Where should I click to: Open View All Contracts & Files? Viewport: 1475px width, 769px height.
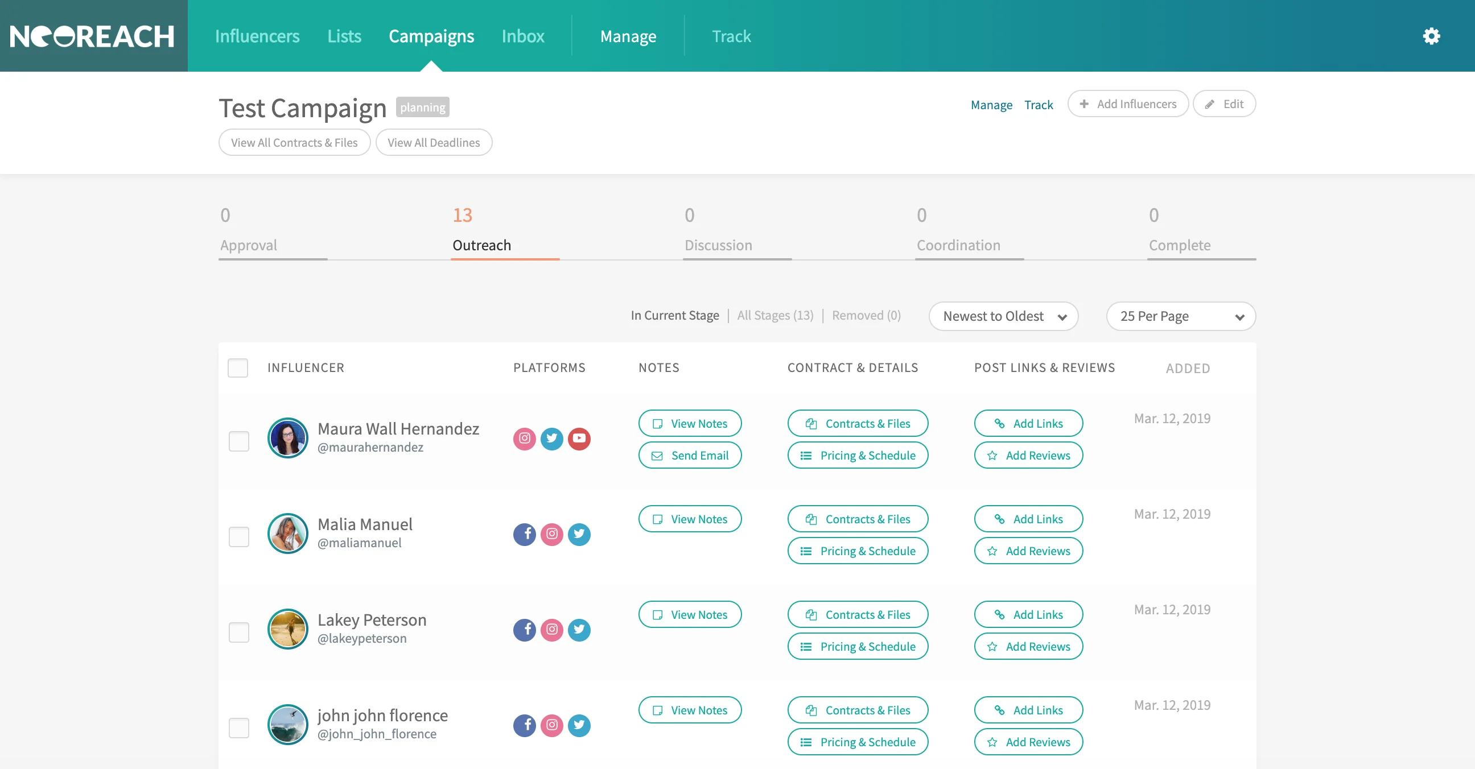[294, 142]
